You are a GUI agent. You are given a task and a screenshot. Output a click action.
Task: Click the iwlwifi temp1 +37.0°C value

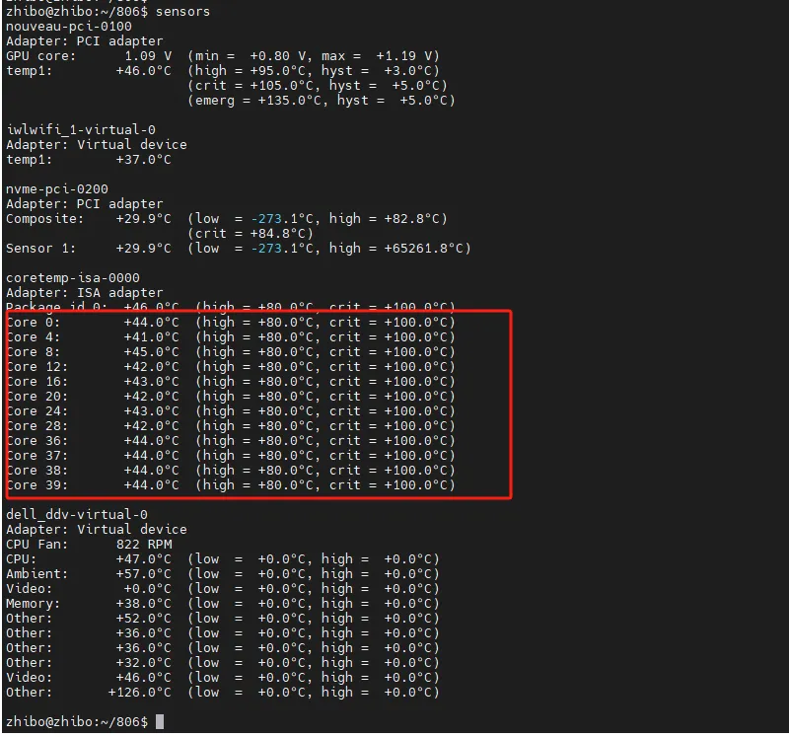pos(144,159)
